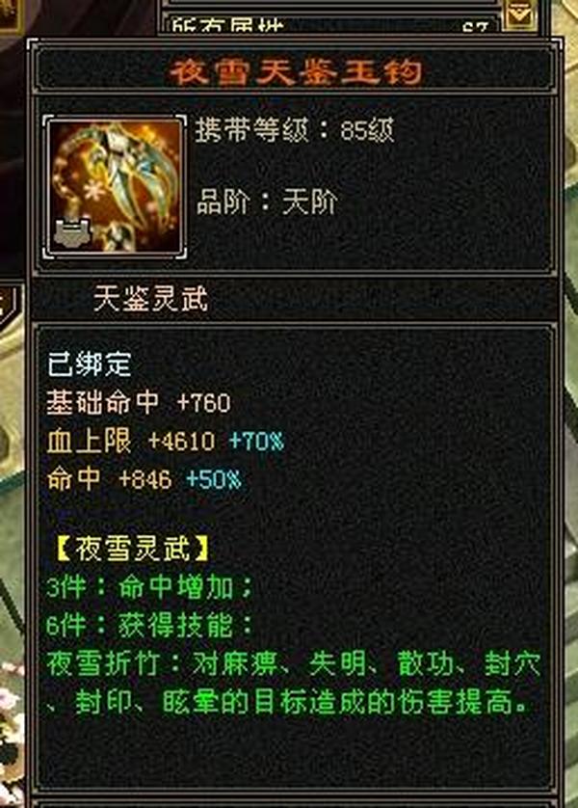This screenshot has width=578, height=808.
Task: Click the 血上限 +4610 attribute line
Action: (130, 441)
